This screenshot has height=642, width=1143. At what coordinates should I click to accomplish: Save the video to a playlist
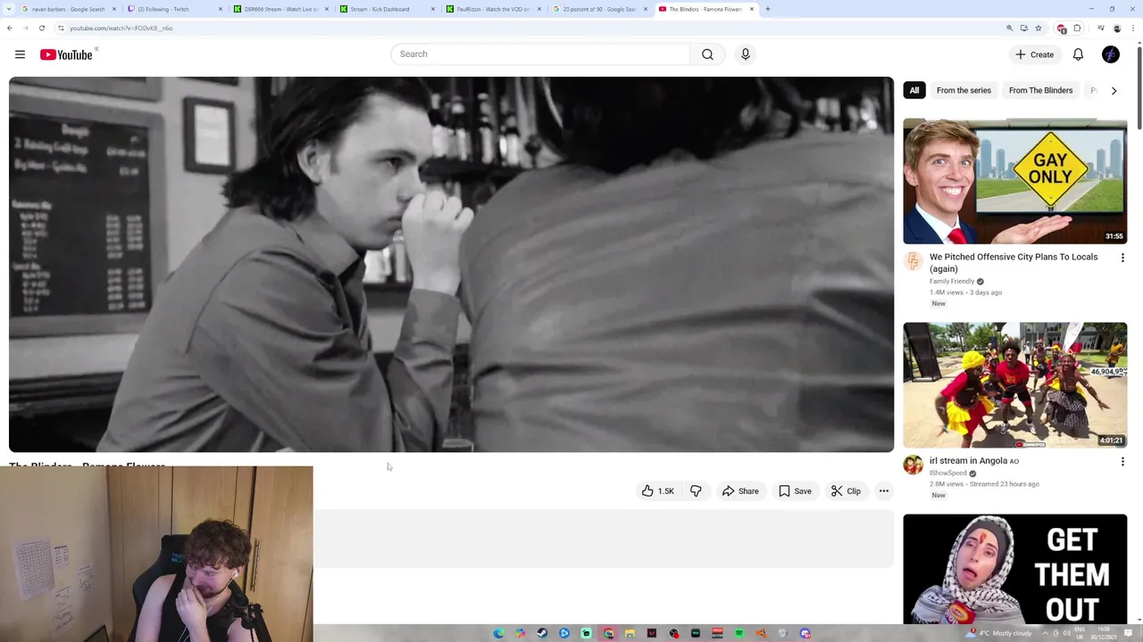point(796,491)
